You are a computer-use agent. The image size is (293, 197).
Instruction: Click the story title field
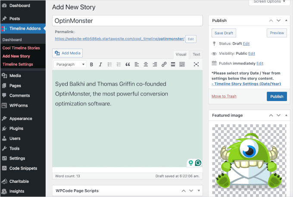click(128, 21)
